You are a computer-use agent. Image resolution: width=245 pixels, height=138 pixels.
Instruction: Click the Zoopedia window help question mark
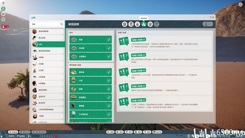[x=210, y=17]
